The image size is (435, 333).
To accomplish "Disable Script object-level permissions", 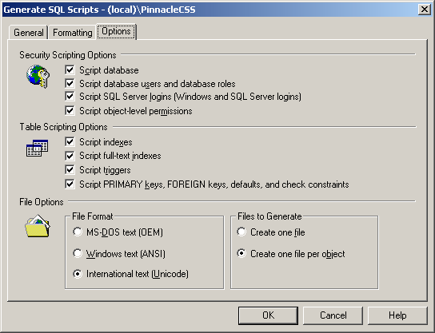I will [x=70, y=110].
